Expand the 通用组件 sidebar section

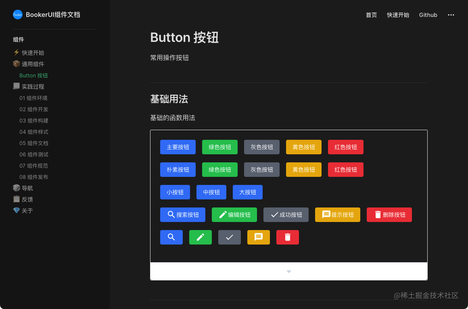click(33, 64)
